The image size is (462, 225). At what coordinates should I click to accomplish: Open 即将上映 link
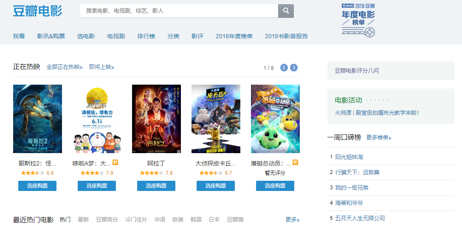[x=101, y=67]
